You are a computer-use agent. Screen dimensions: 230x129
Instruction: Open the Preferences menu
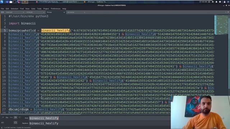[x=56, y=9]
